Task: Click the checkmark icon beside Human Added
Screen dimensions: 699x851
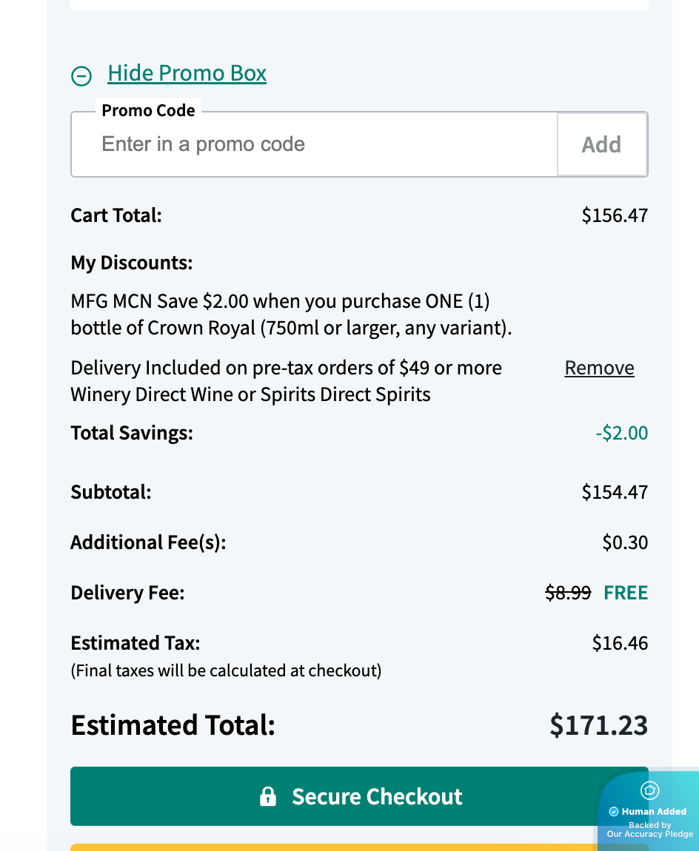Action: [x=614, y=812]
